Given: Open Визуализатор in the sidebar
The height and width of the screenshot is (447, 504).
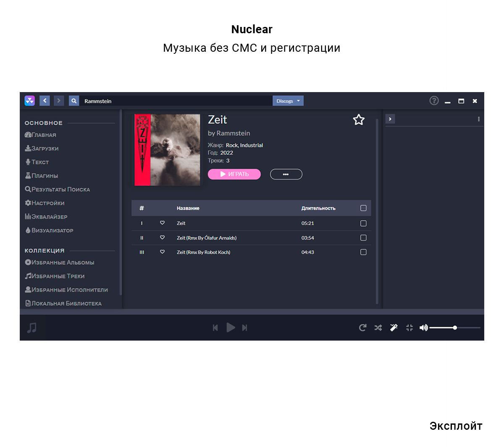Looking at the screenshot, I should [x=49, y=230].
